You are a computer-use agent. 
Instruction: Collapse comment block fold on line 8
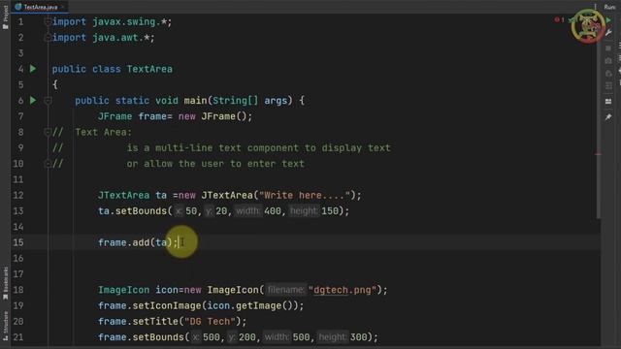point(48,132)
